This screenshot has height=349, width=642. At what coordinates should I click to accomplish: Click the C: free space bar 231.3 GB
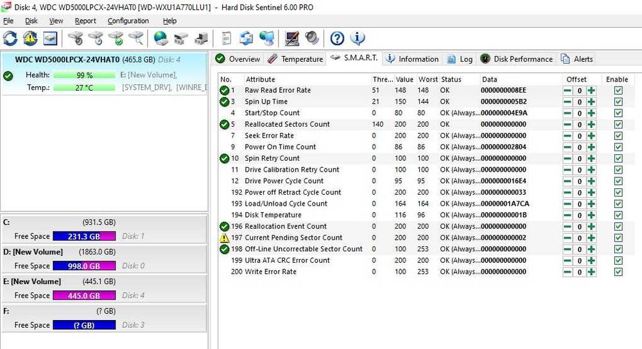[x=84, y=237]
